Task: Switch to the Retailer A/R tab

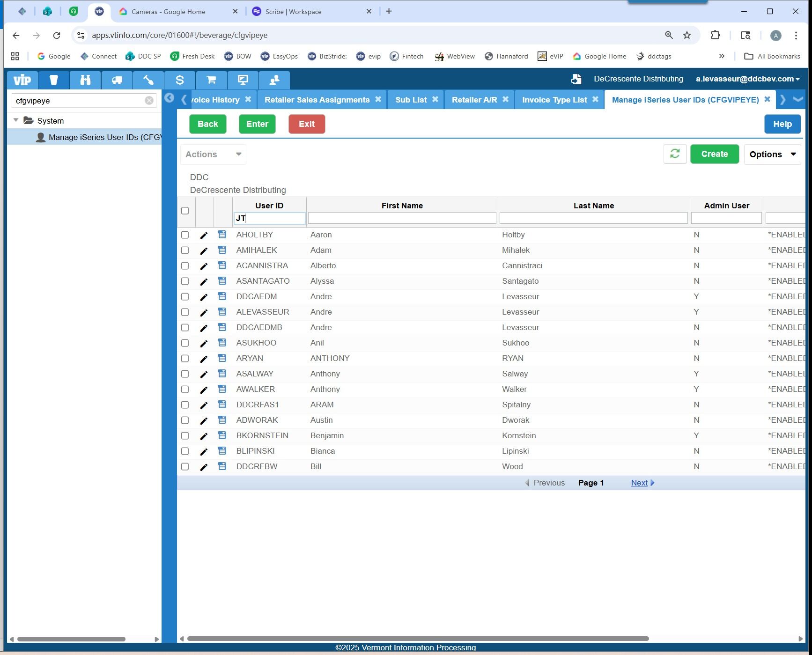Action: (474, 100)
